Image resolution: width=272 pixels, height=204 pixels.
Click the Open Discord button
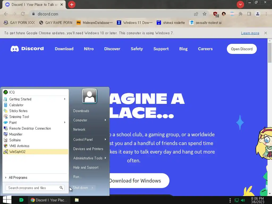click(242, 49)
